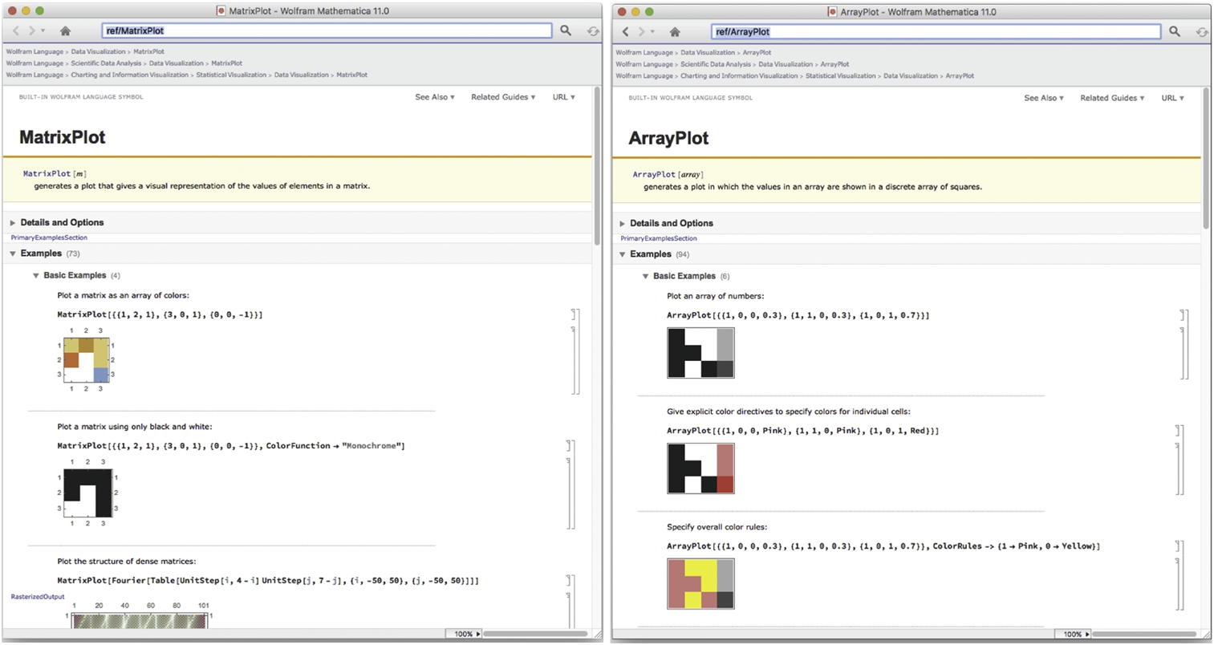The height and width of the screenshot is (645, 1214).
Task: Open URL menu in ArrayPlot window
Action: point(1172,98)
